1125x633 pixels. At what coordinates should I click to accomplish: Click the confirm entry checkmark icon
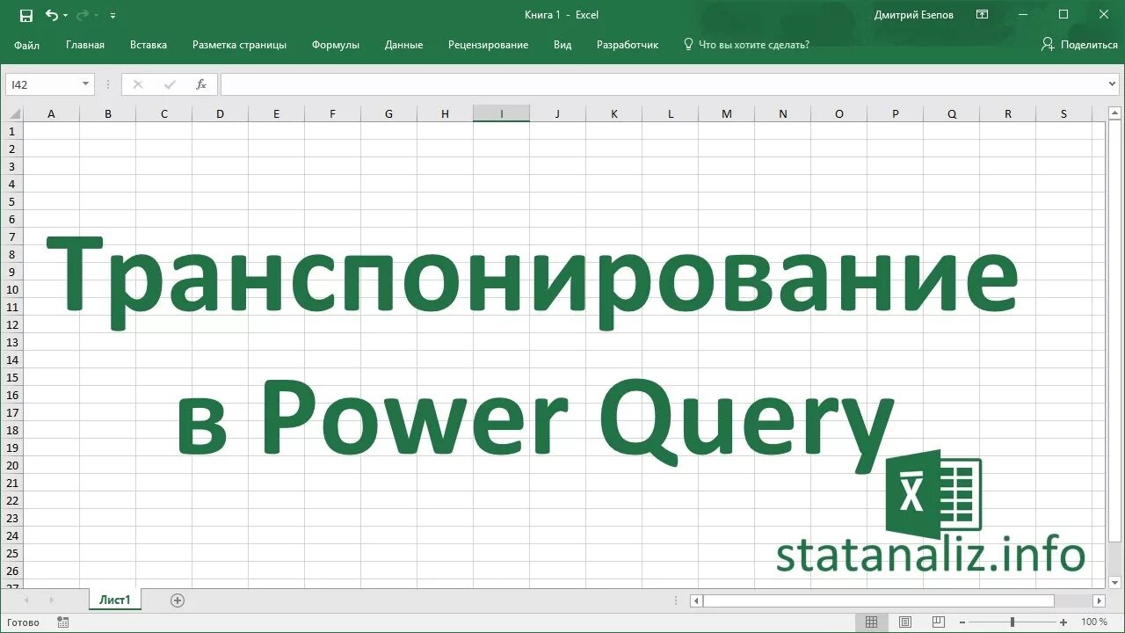click(170, 84)
